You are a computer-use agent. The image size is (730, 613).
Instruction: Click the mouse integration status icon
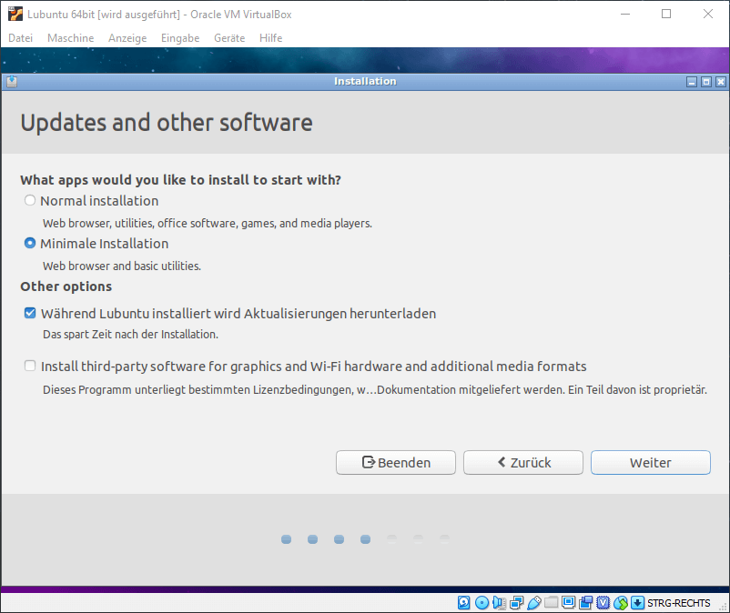click(x=620, y=603)
